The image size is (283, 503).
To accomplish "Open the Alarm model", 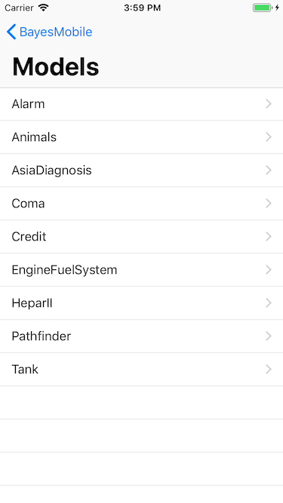I will click(142, 104).
